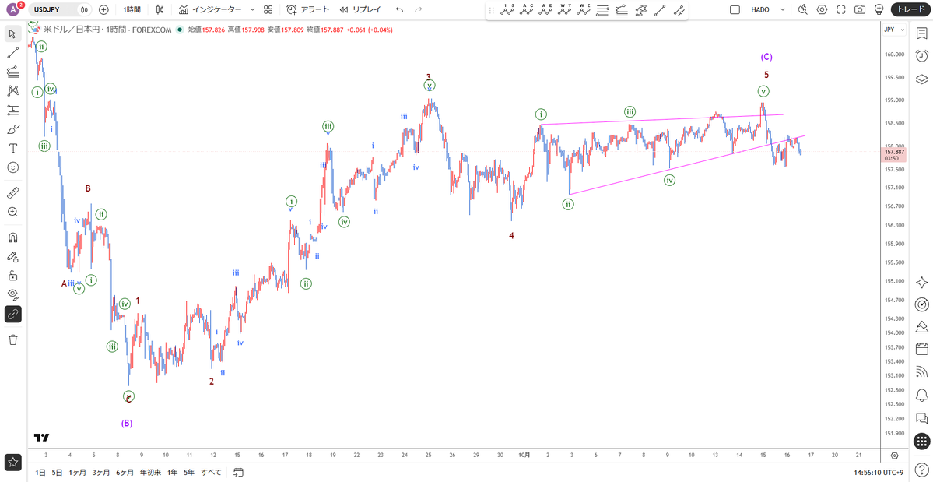Image resolution: width=933 pixels, height=482 pixels.
Task: Open the go to date calendar icon
Action: (238, 473)
